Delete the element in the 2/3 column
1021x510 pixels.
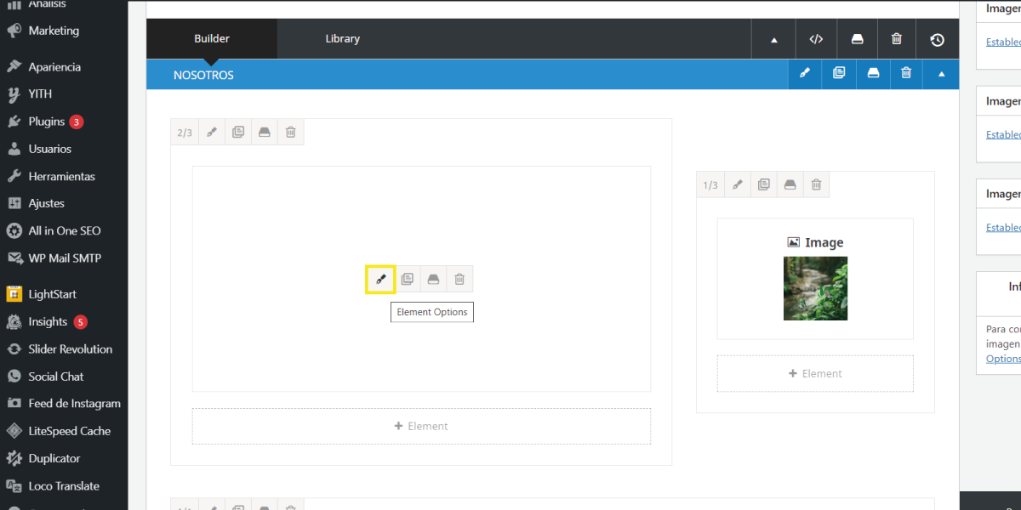coord(459,279)
